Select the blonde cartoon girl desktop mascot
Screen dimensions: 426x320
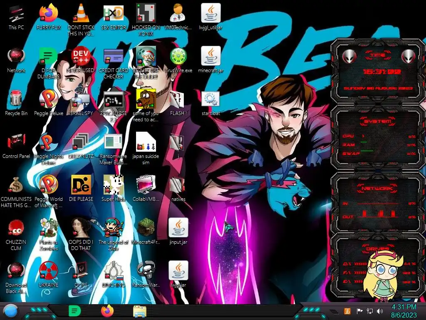[384, 275]
